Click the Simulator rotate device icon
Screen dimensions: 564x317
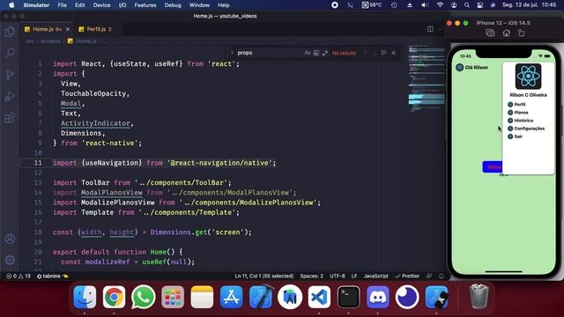(521, 33)
